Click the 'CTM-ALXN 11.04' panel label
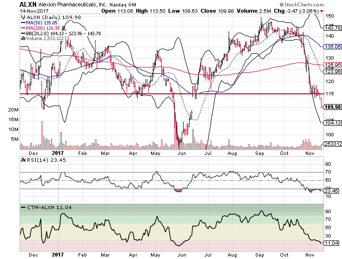The width and height of the screenshot is (342, 259). pyautogui.click(x=49, y=207)
